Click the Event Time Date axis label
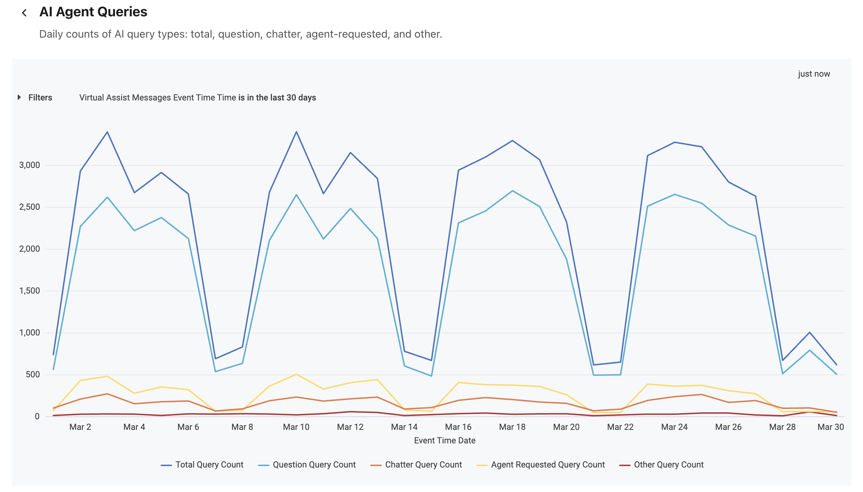The height and width of the screenshot is (492, 863). click(x=444, y=440)
